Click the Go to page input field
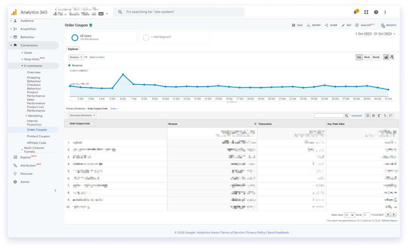Image resolution: width=408 pixels, height=248 pixels. pyautogui.click(x=366, y=215)
